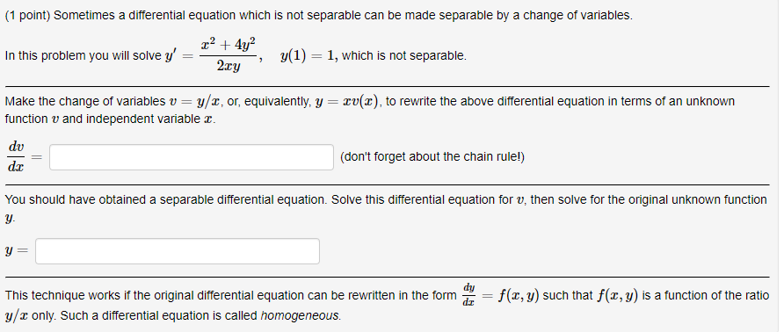Image resolution: width=784 pixels, height=332 pixels.
Task: Click the 'y =' label beside lower box
Action: pyautogui.click(x=15, y=252)
